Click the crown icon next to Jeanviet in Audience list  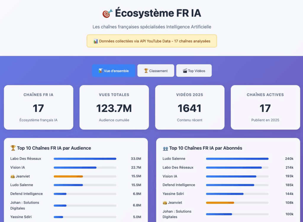coord(12,176)
